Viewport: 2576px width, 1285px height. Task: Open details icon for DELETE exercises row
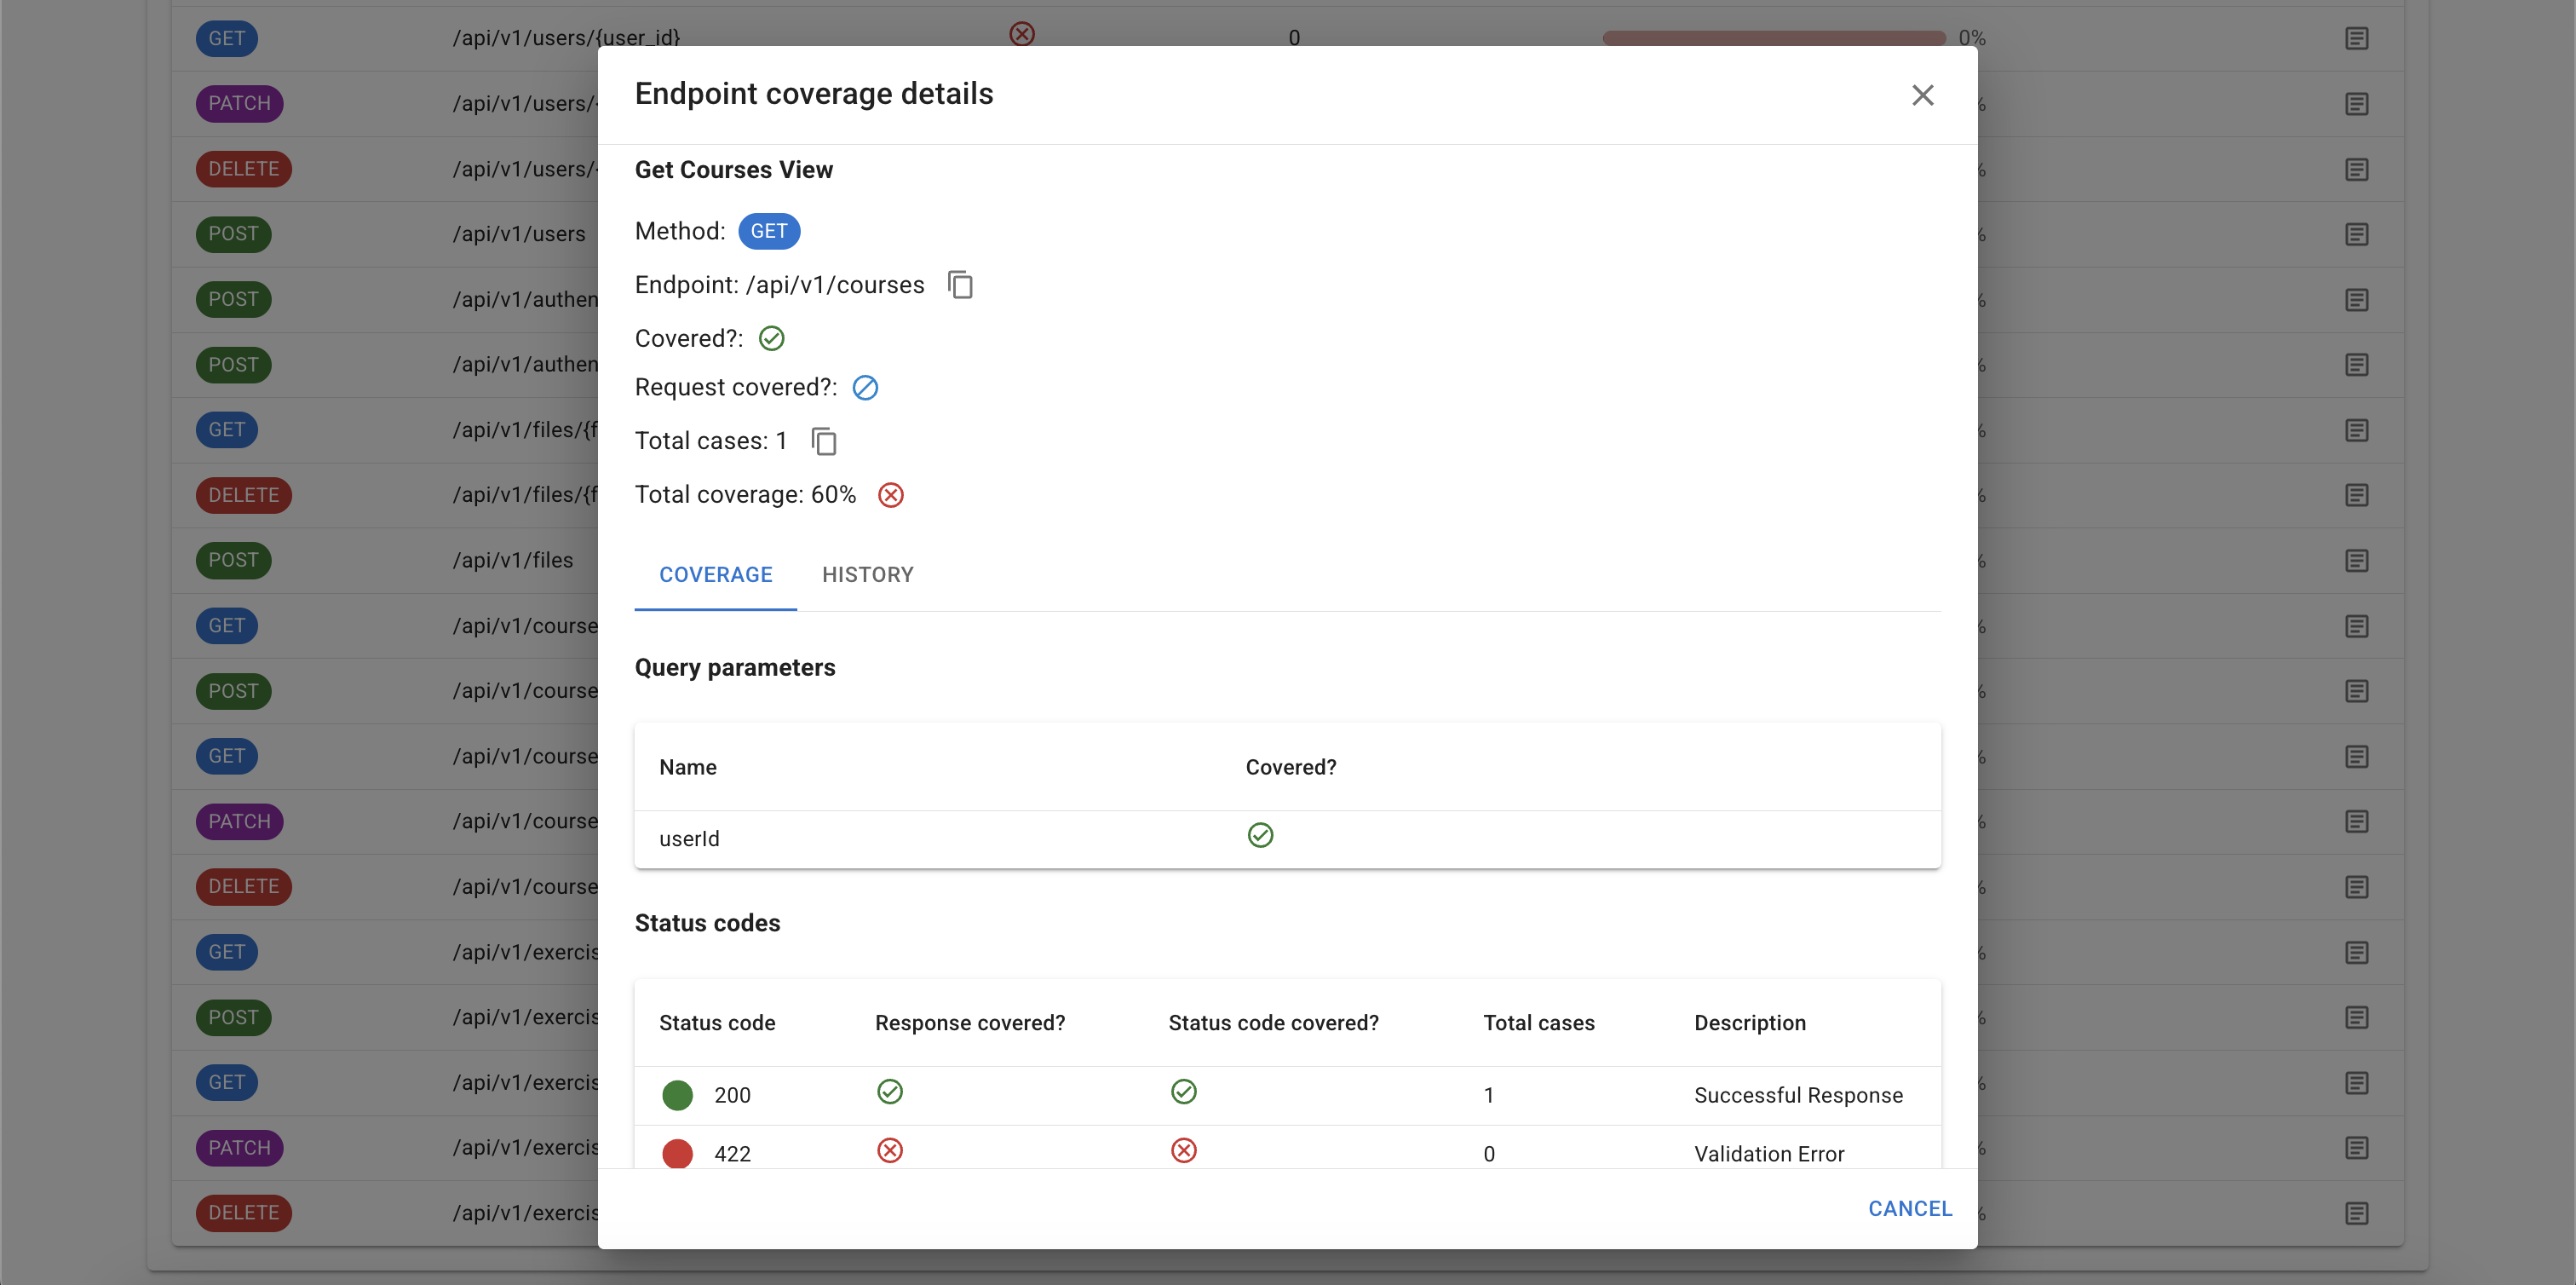(2356, 1213)
